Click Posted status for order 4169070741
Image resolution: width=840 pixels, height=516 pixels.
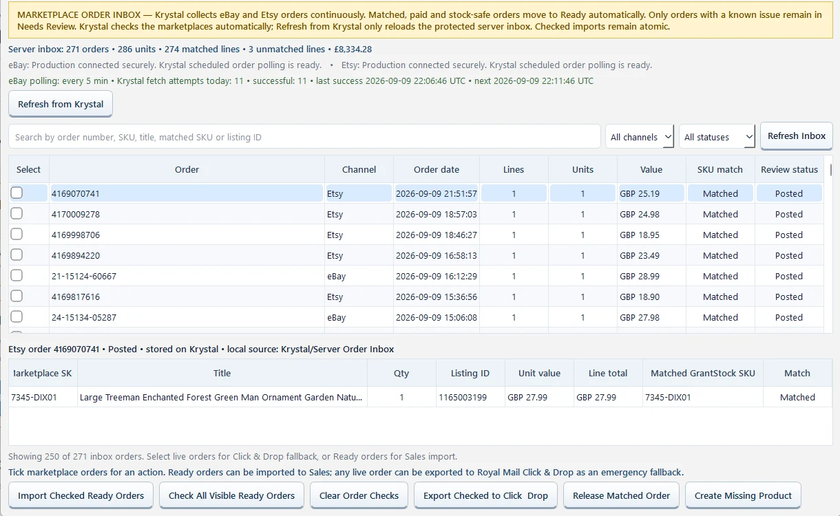click(789, 193)
